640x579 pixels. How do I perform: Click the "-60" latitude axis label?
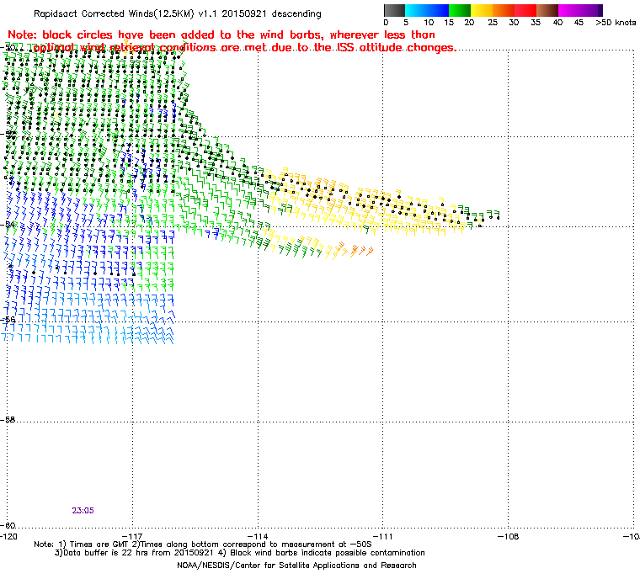pyautogui.click(x=9, y=525)
